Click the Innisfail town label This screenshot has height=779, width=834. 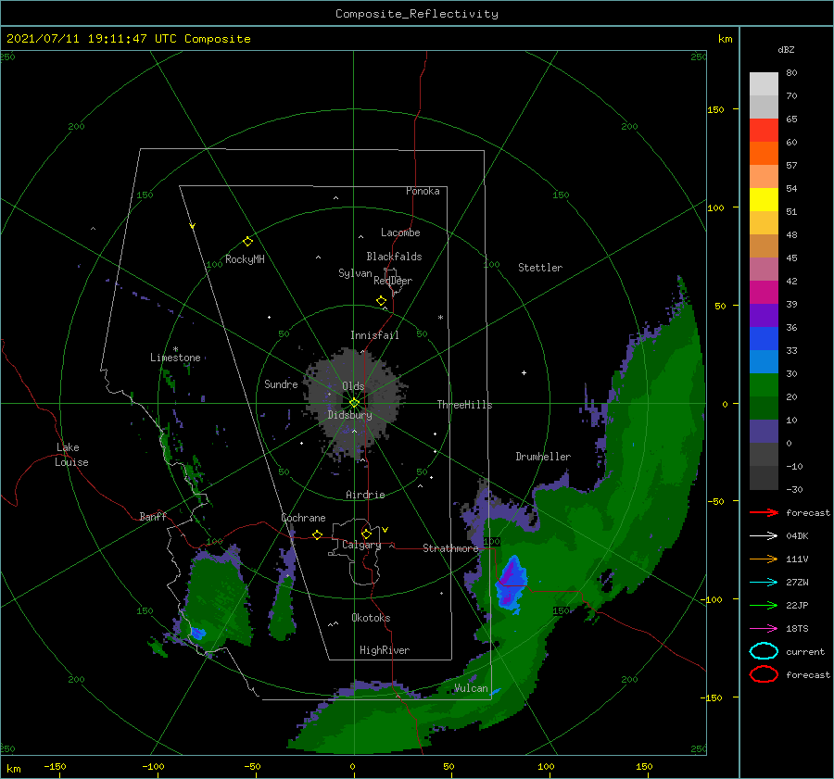(x=374, y=335)
